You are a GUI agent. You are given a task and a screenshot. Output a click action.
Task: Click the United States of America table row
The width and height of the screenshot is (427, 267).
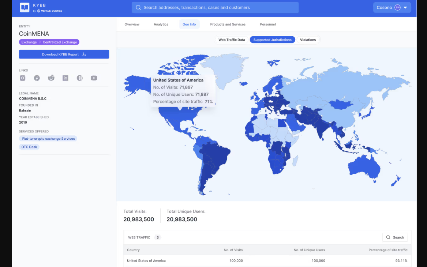(267, 261)
